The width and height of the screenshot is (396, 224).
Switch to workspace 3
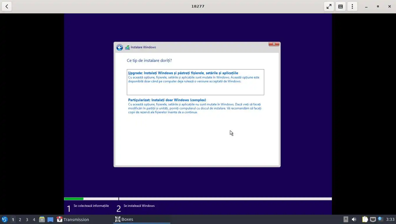pyautogui.click(x=27, y=220)
